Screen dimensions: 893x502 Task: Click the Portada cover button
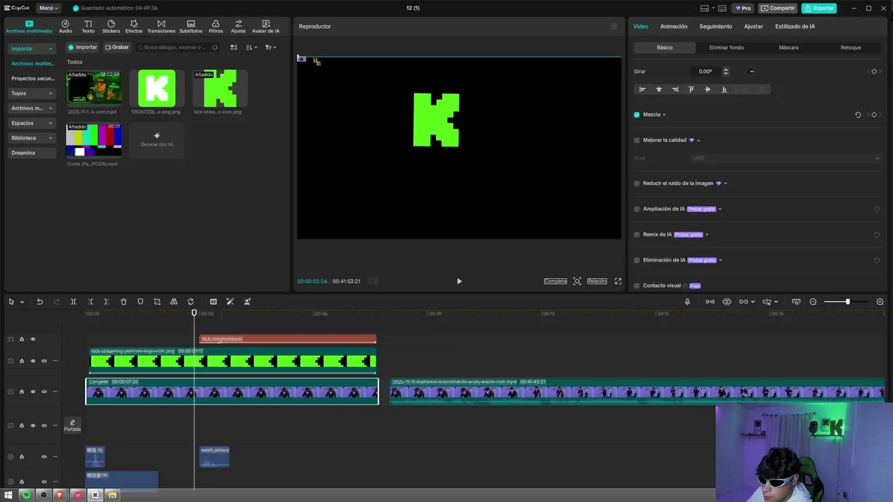click(x=73, y=425)
